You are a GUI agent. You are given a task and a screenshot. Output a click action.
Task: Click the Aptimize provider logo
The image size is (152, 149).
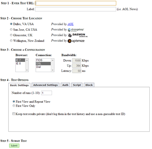point(76,41)
